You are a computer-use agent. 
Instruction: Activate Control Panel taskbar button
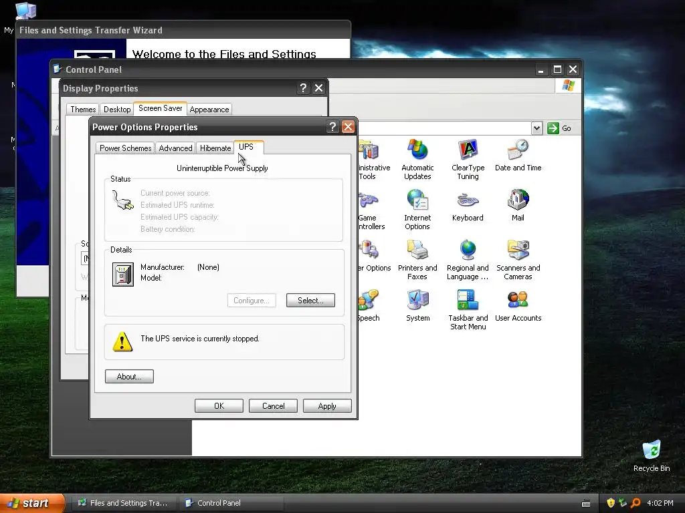tap(231, 503)
